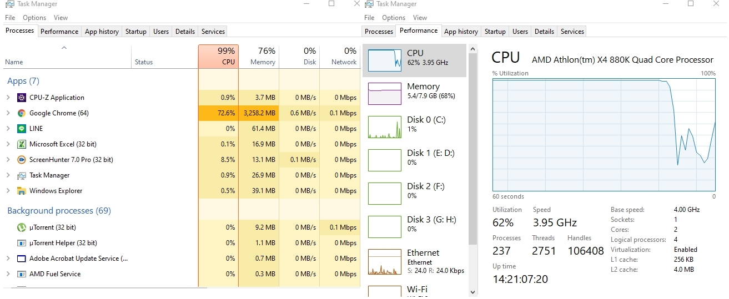729x299 pixels.
Task: Click the LINE app icon
Action: [22, 129]
